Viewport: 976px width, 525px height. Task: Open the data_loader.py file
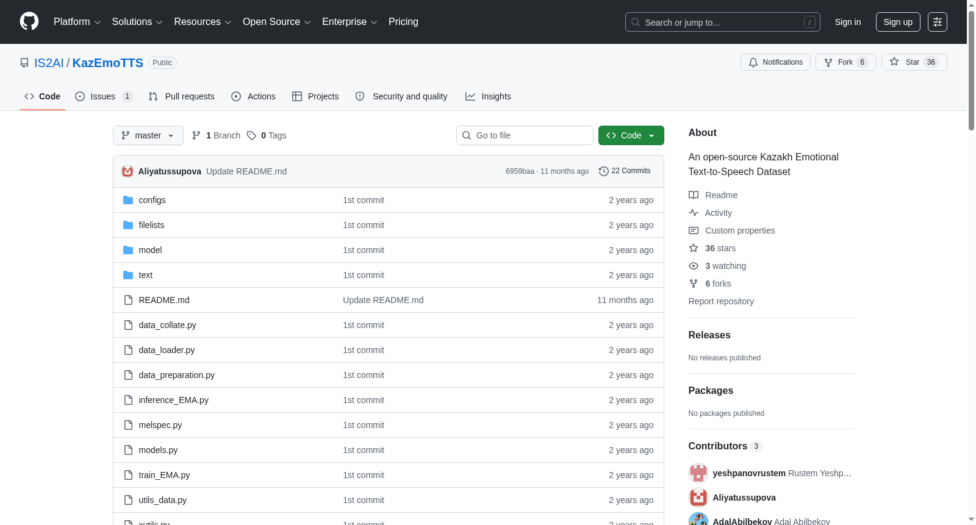pos(167,350)
